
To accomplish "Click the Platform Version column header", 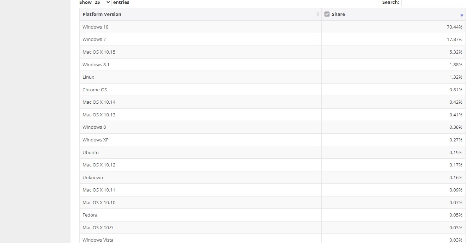I will [x=200, y=14].
